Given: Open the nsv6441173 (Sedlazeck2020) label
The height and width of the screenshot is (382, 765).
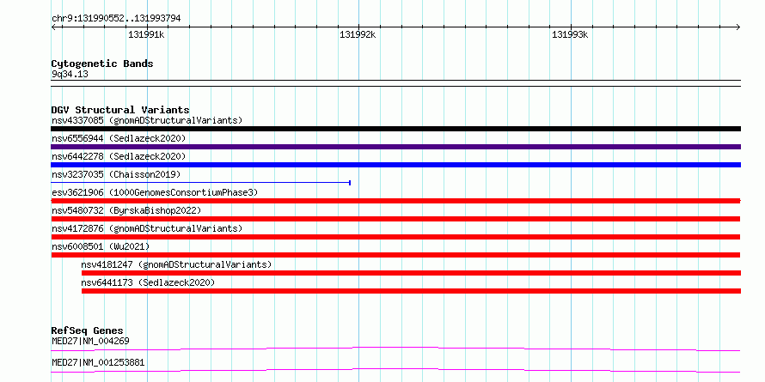Looking at the screenshot, I should click(148, 282).
